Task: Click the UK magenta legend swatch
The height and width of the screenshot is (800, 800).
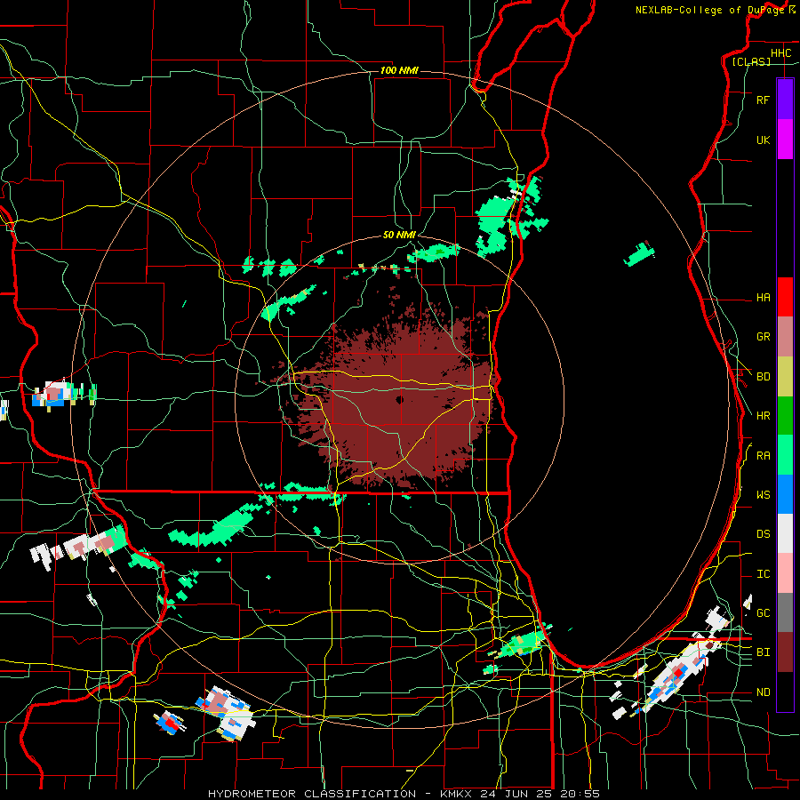Action: [x=785, y=140]
